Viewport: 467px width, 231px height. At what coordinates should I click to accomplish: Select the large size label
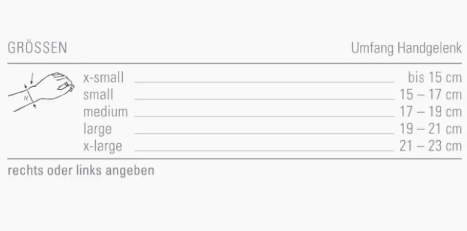98,130
